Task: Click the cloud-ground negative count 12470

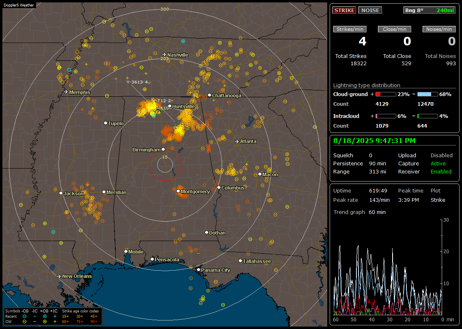Action: (425, 104)
